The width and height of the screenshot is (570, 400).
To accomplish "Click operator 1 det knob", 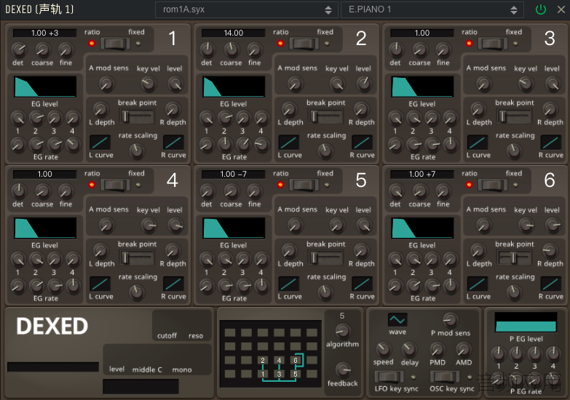I will (18, 49).
